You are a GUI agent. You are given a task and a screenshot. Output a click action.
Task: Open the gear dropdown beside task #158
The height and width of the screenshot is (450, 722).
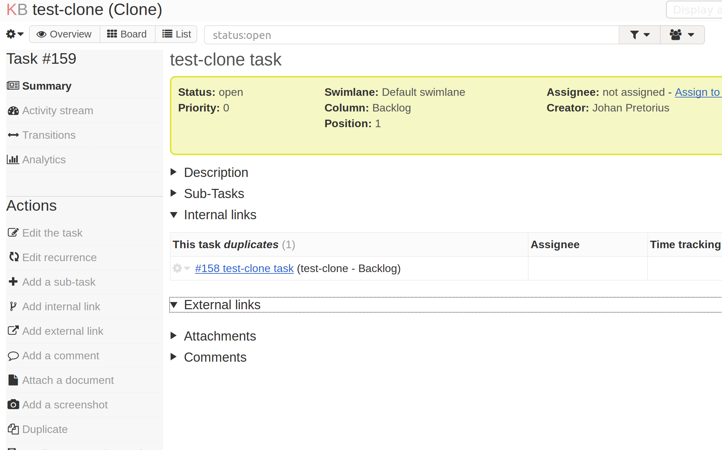coord(181,268)
